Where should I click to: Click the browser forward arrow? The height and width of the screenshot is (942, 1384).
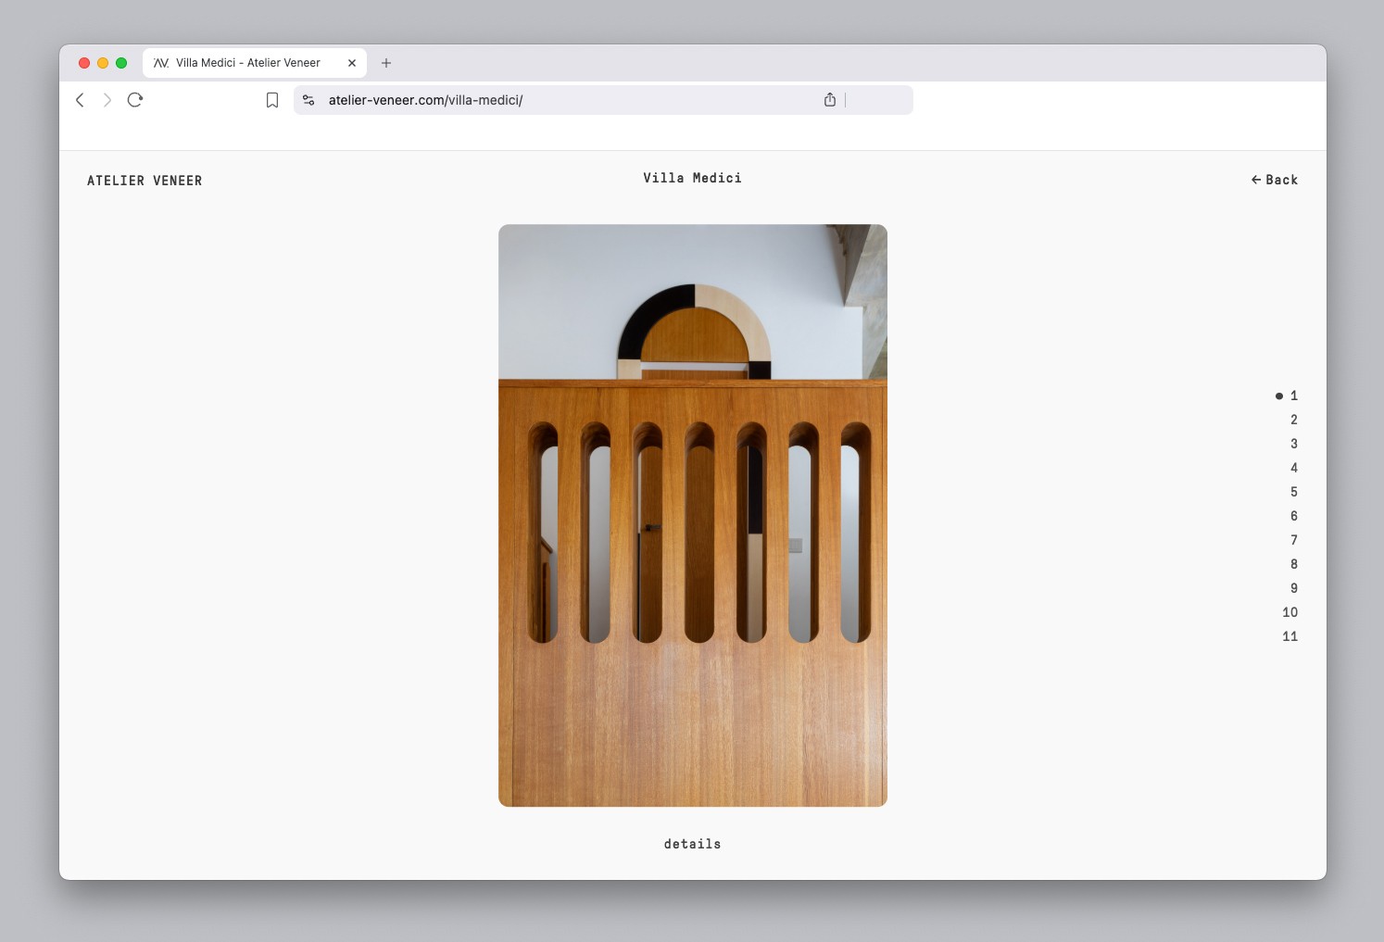tap(107, 100)
